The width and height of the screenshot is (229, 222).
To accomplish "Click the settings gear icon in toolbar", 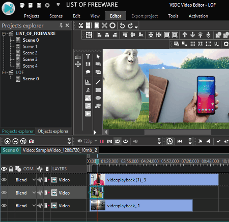I will click(226, 44).
